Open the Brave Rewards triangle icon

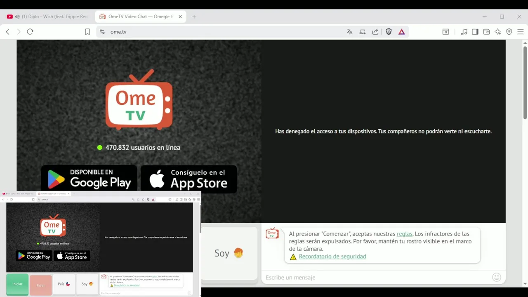tap(402, 32)
